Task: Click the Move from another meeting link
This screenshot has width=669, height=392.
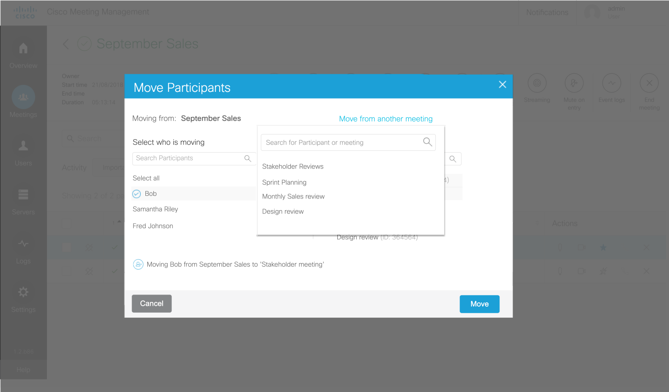Action: click(x=386, y=119)
